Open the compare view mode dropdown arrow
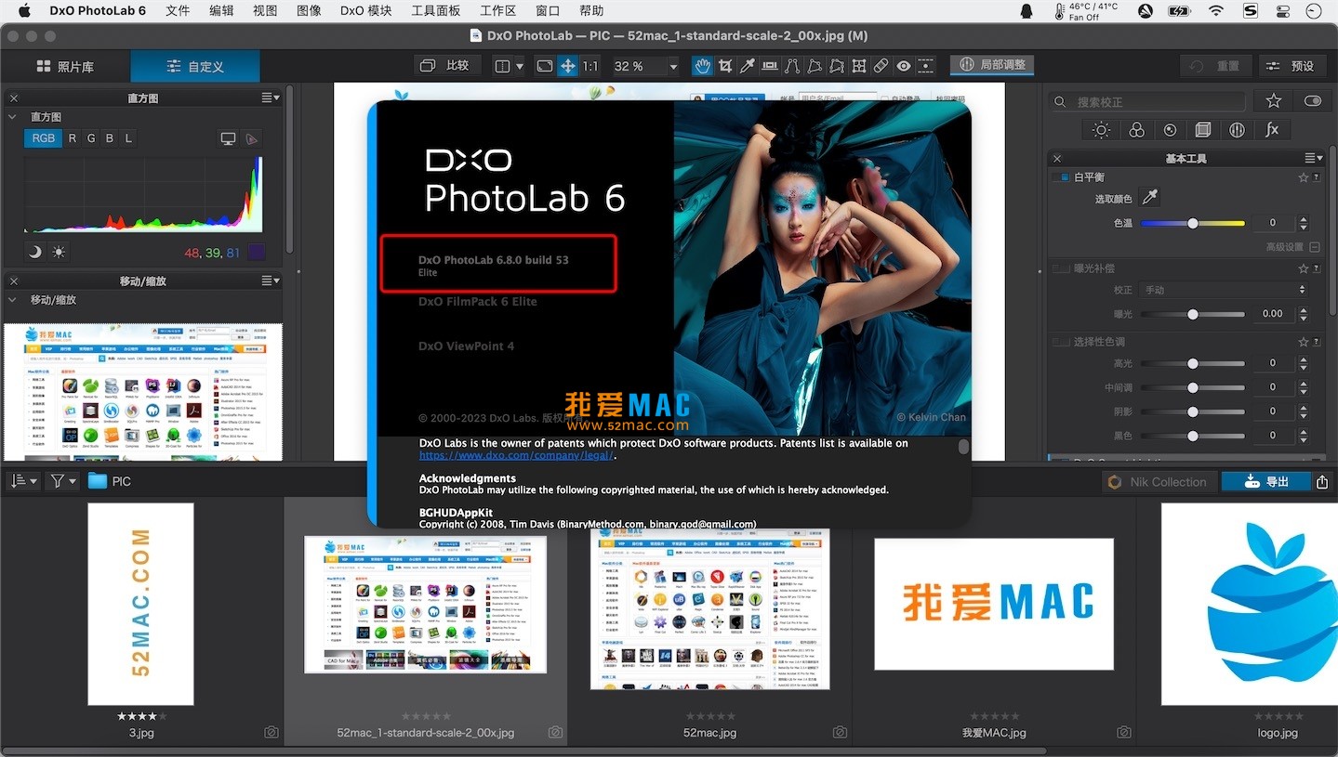 [x=519, y=66]
